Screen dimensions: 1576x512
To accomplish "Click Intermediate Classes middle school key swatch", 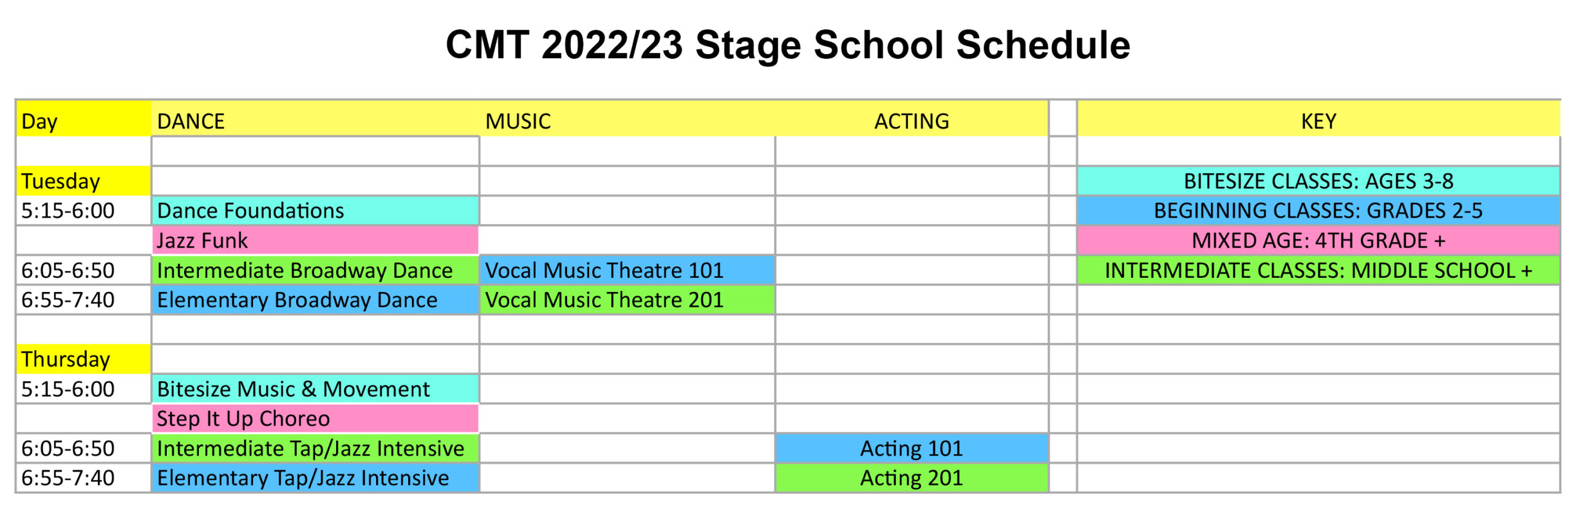I will (1319, 270).
